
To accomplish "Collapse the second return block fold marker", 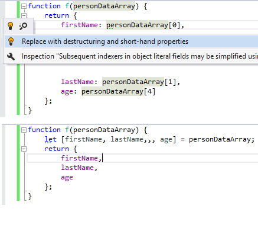I will click(x=24, y=149).
